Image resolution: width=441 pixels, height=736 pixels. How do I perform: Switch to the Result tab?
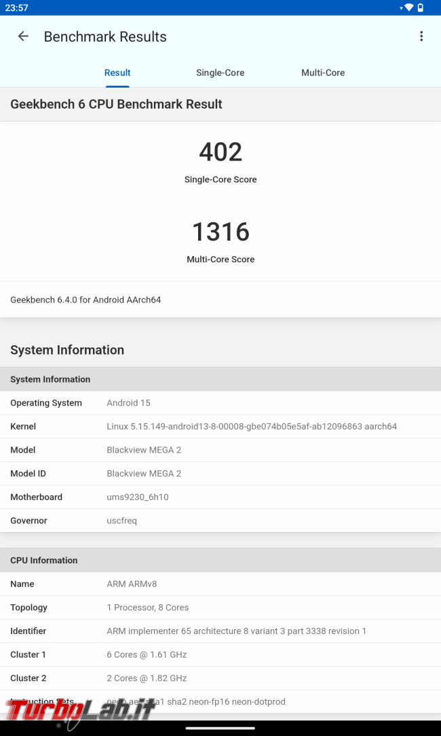coord(117,73)
